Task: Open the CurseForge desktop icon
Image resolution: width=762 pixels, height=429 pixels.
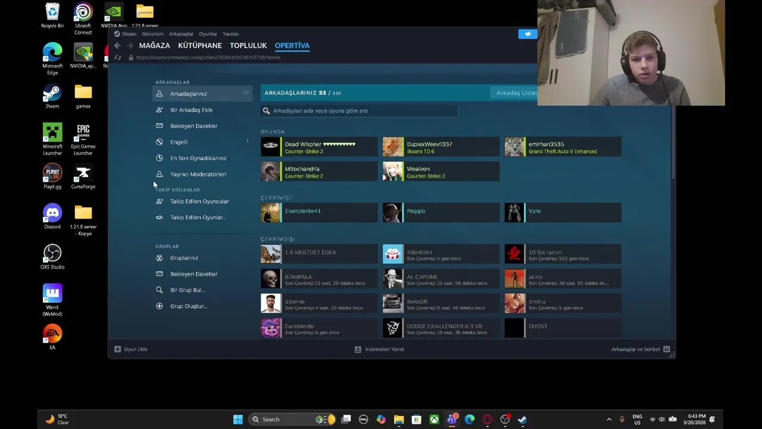Action: [x=83, y=177]
